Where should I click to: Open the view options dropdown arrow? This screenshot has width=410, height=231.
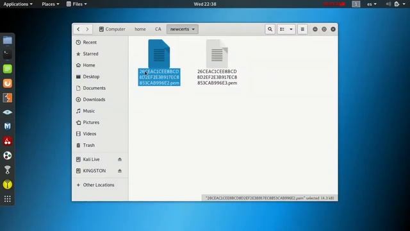tap(291, 29)
